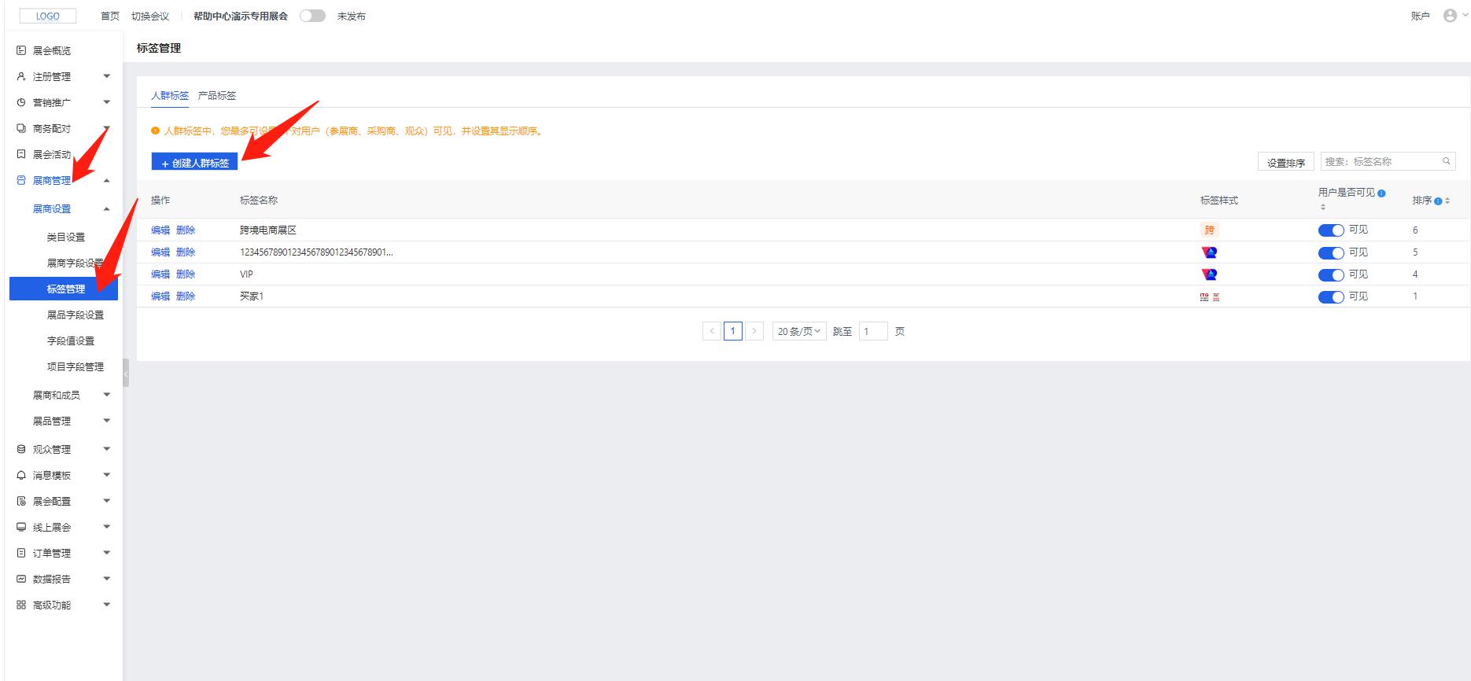Toggle visibility for 买家1 tag
This screenshot has height=681, width=1471.
[1331, 296]
